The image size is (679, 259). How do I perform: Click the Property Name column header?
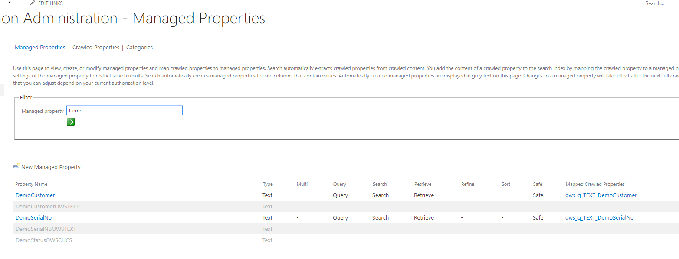tap(31, 184)
